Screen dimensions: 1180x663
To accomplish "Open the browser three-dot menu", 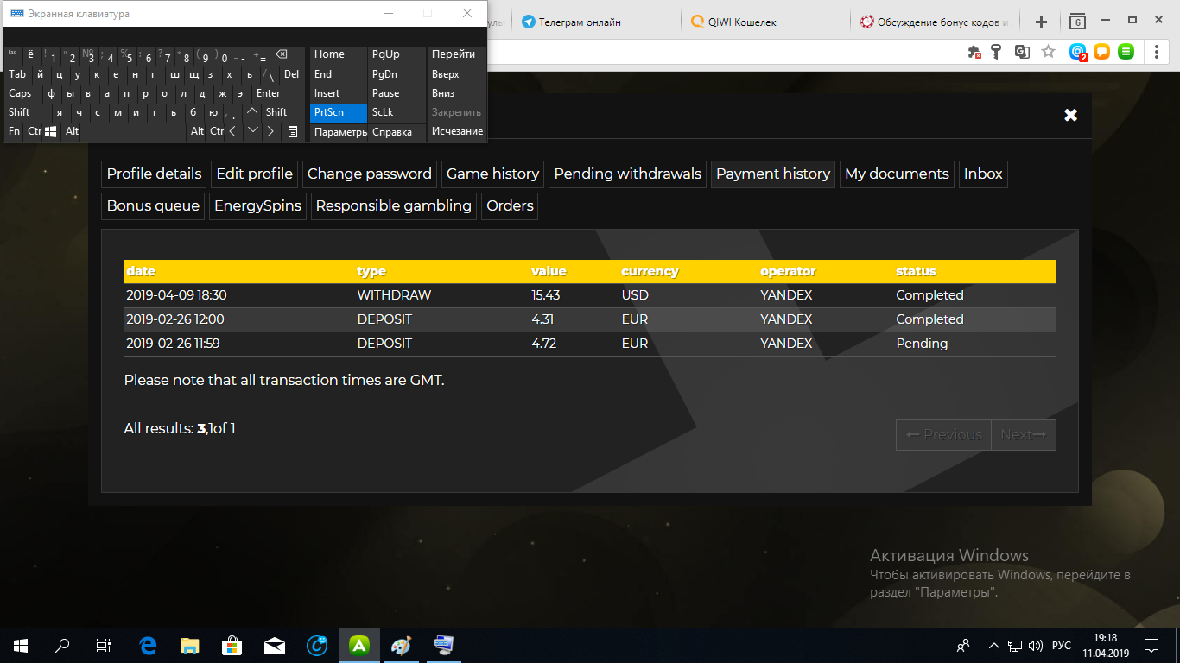I will pos(1157,52).
